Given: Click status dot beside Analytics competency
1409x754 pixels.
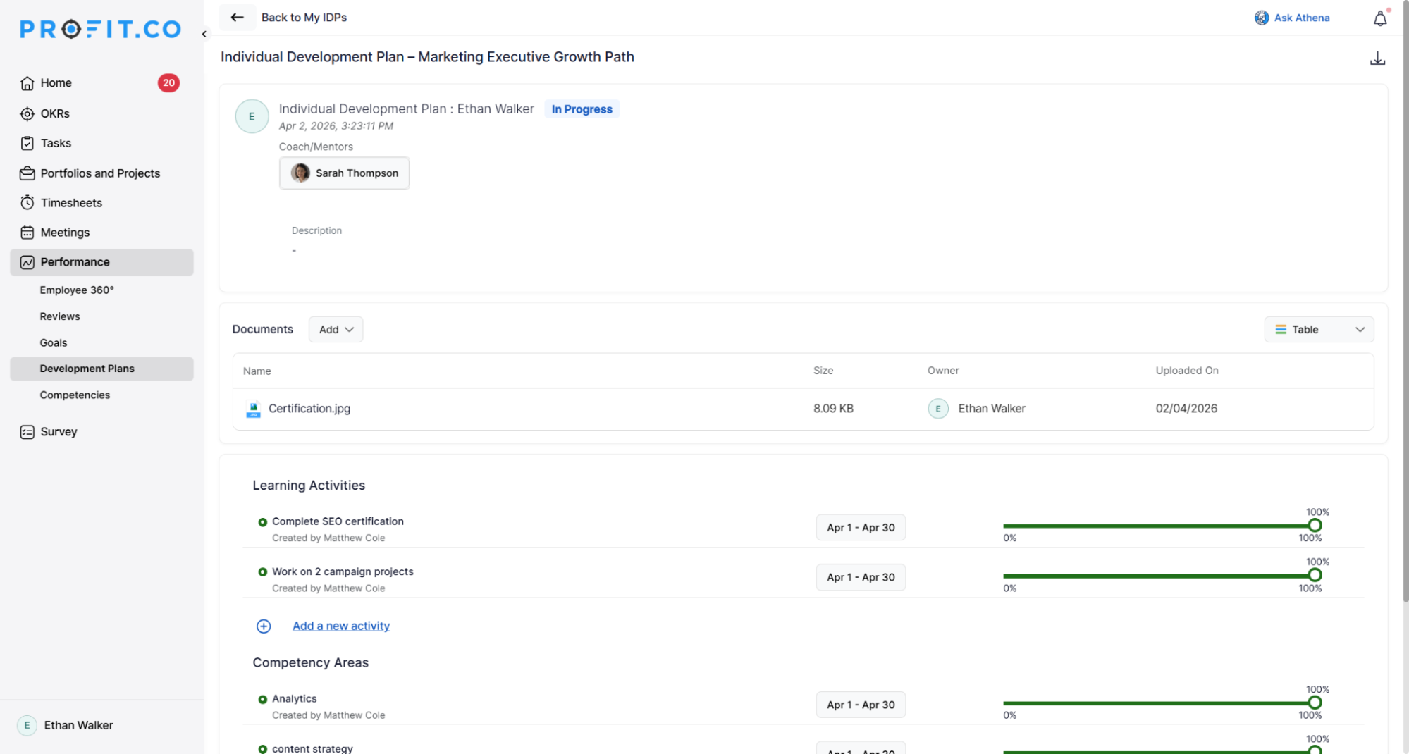Looking at the screenshot, I should 262,699.
